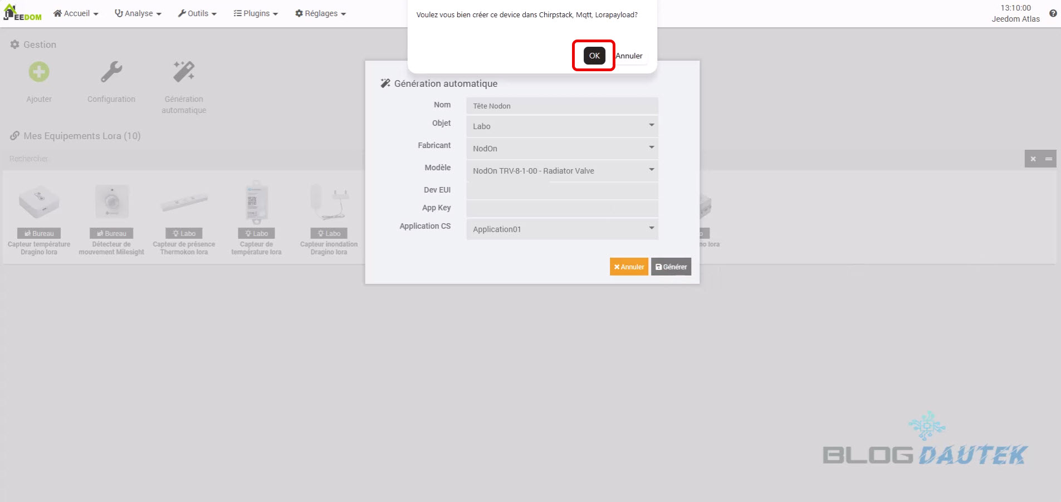
Task: Click the Bureau tag on Capteur température Dragino
Action: click(39, 233)
